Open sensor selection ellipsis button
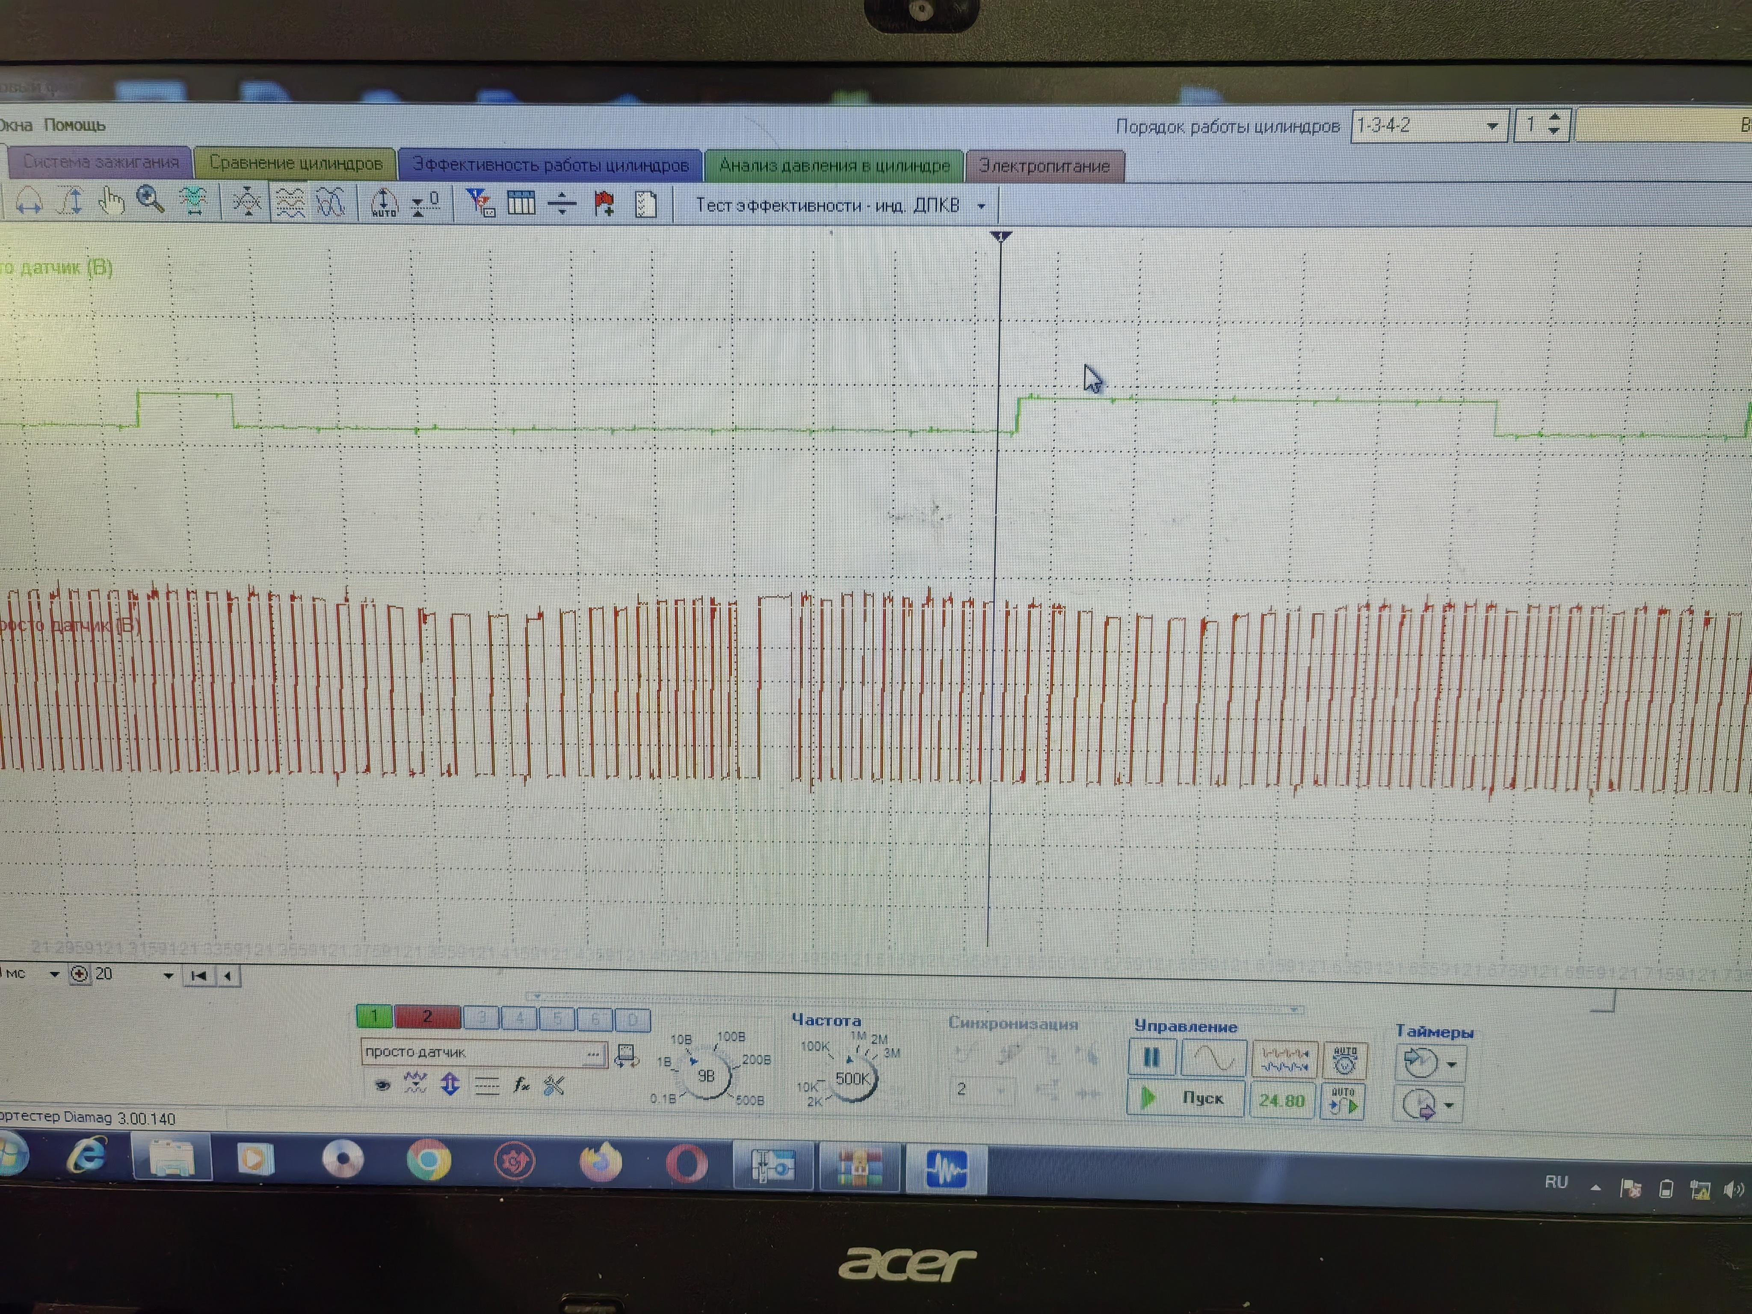 pyautogui.click(x=593, y=1054)
